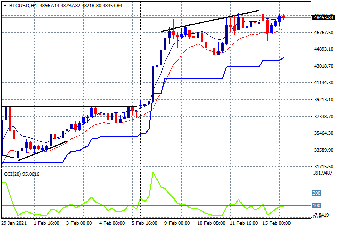Click the 37338.70 price axis label
The image size is (337, 229).
tap(324, 117)
